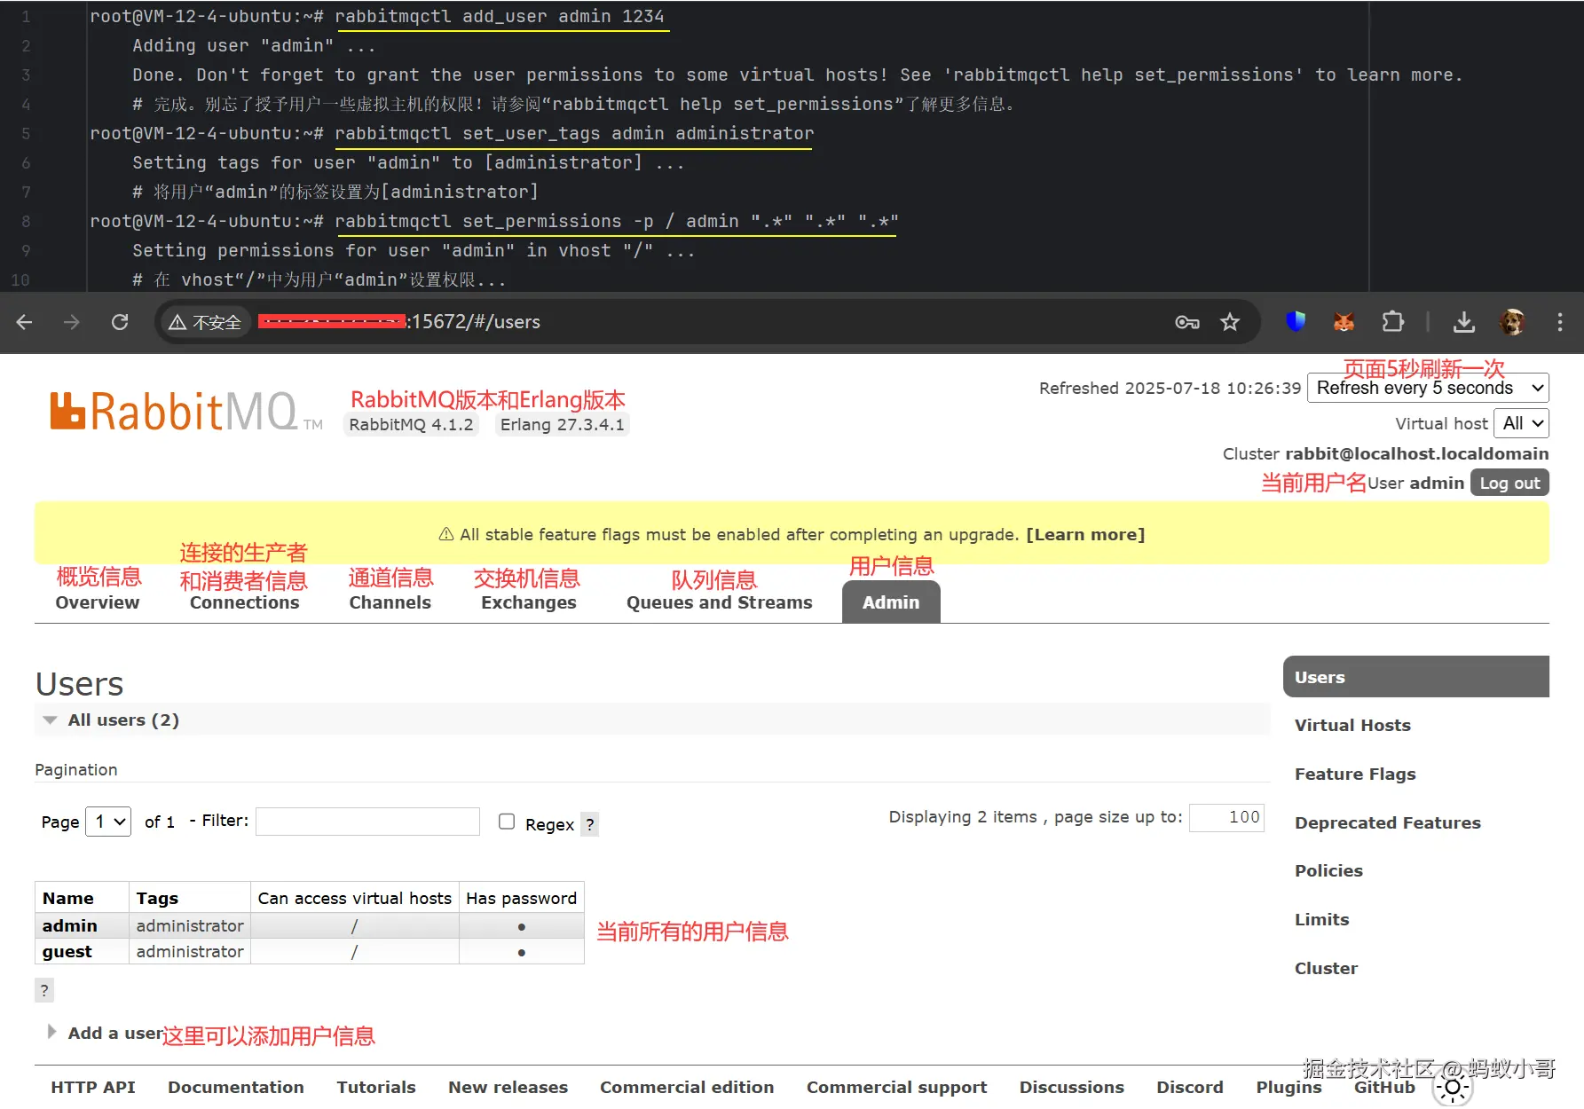Open the not-secure site warning badge
This screenshot has width=1584, height=1109.
coord(205,322)
